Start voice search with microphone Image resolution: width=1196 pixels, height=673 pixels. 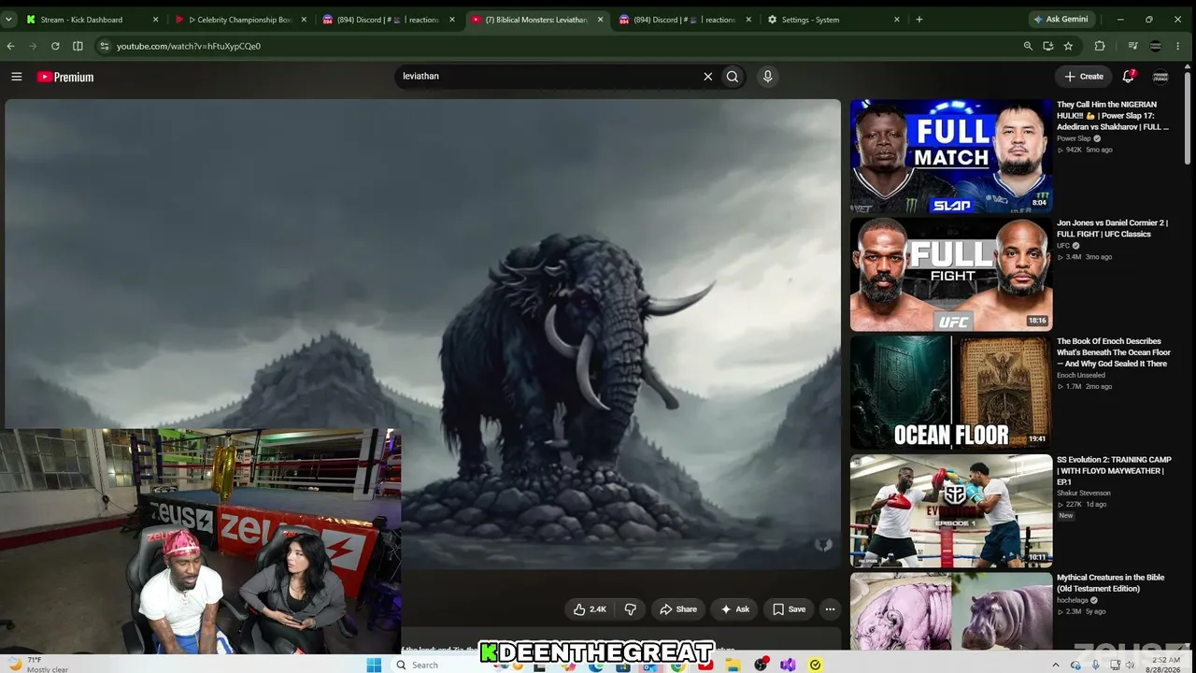pyautogui.click(x=767, y=77)
